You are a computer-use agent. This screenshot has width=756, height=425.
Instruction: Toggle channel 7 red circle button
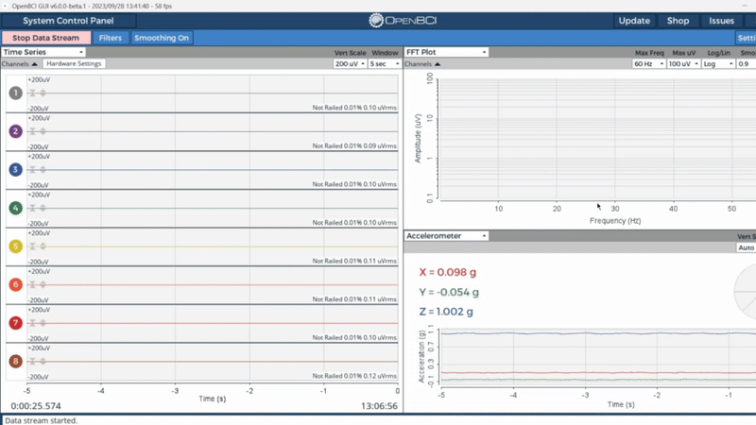[x=15, y=323]
